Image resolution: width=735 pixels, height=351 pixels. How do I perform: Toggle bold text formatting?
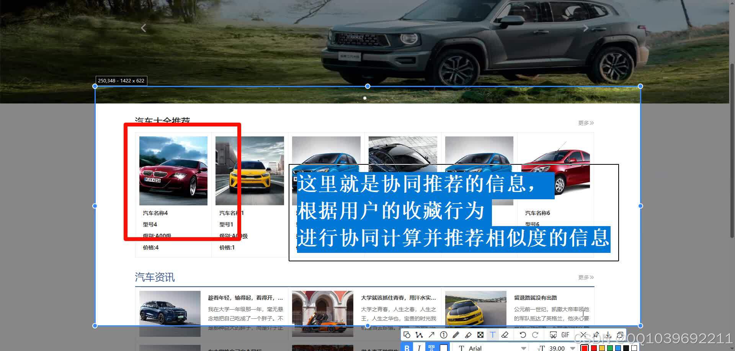(x=407, y=347)
